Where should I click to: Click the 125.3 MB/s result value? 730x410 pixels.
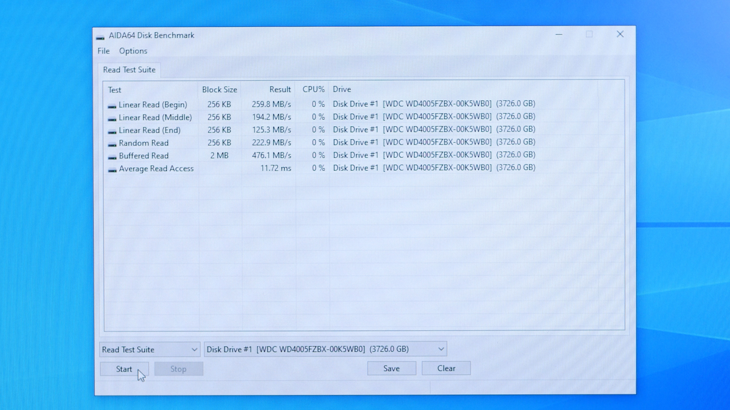pos(271,129)
